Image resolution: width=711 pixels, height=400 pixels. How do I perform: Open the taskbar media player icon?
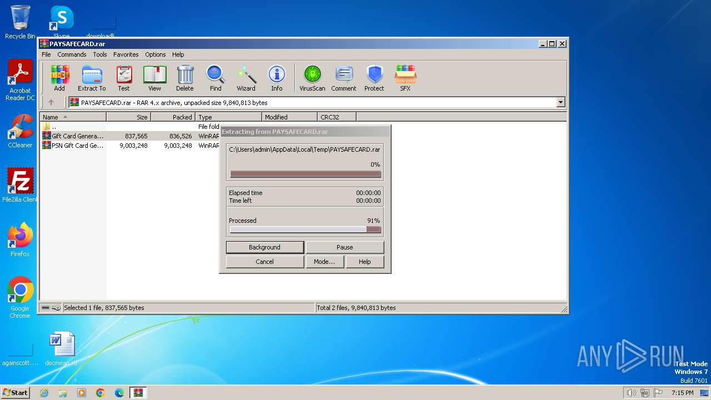point(82,393)
